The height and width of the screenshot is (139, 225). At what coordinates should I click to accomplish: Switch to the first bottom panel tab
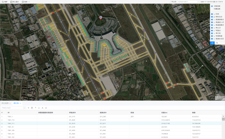point(5,103)
